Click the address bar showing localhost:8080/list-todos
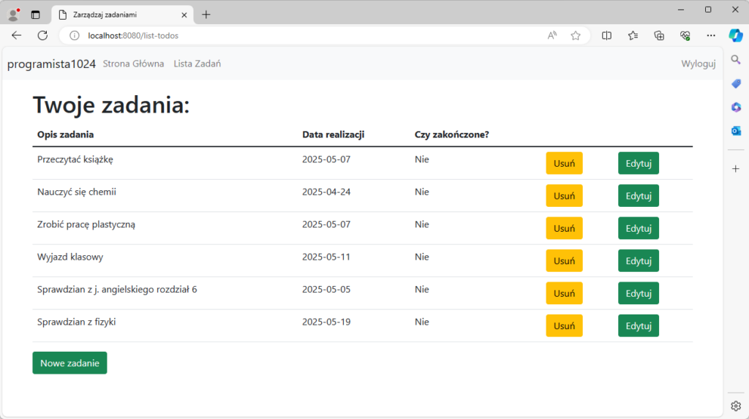Viewport: 749px width, 419px height. point(293,35)
